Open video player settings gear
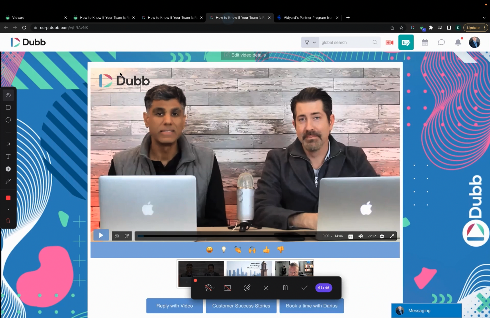This screenshot has width=490, height=318. point(382,236)
